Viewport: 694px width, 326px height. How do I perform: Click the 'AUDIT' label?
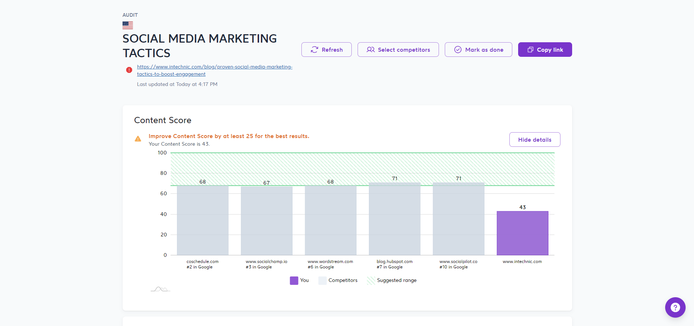coord(130,15)
